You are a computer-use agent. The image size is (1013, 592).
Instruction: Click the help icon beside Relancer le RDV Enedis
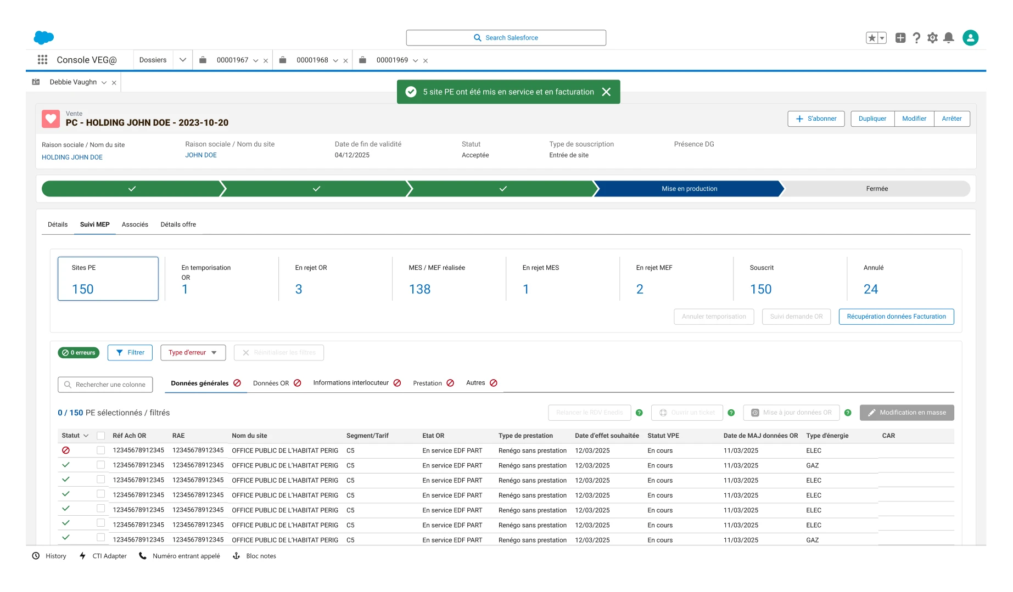point(639,413)
